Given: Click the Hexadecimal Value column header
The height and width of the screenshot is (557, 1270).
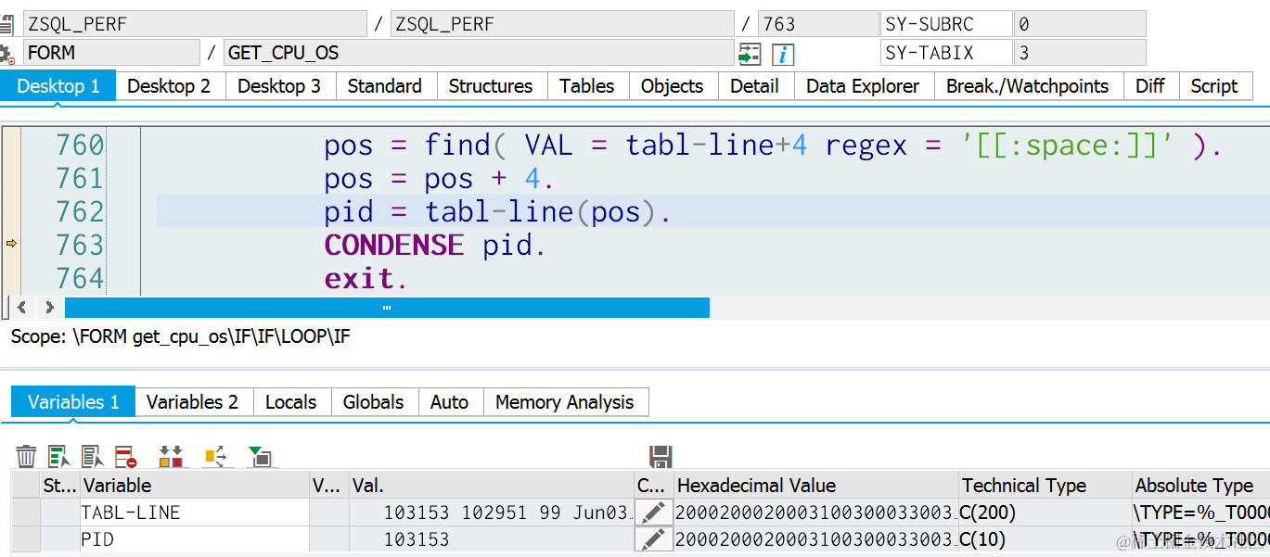Looking at the screenshot, I should 816,486.
